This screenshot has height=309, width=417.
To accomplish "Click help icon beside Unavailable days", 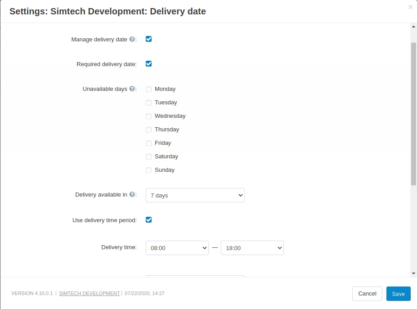I will [x=132, y=89].
